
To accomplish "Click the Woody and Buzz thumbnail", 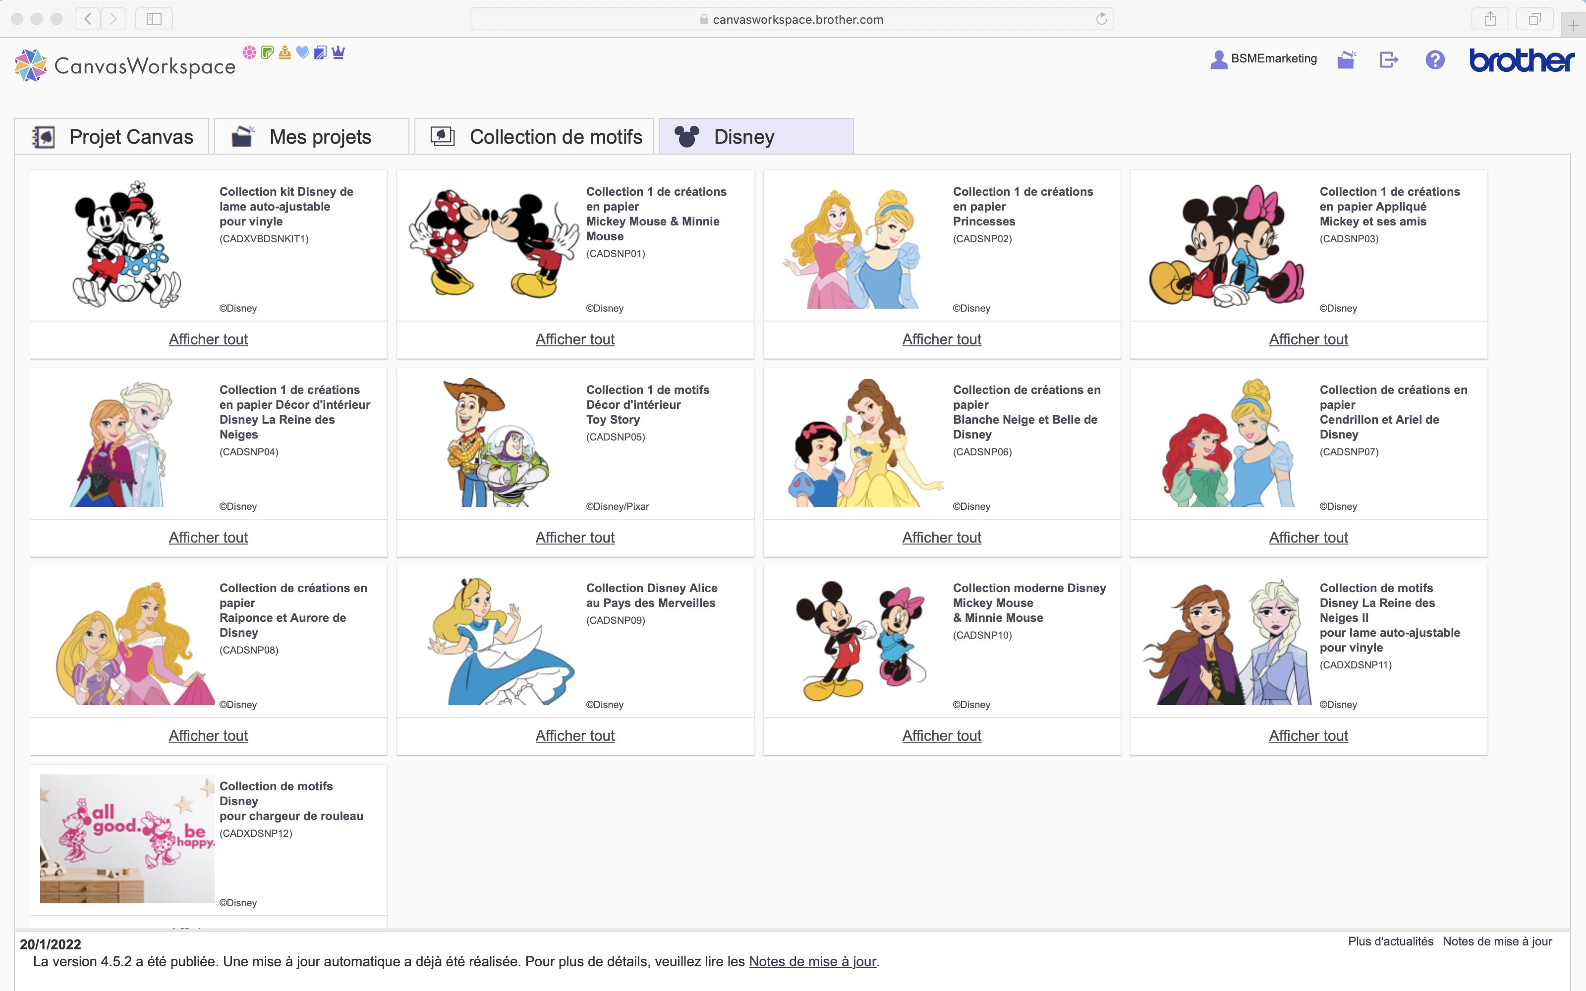I will click(x=496, y=442).
